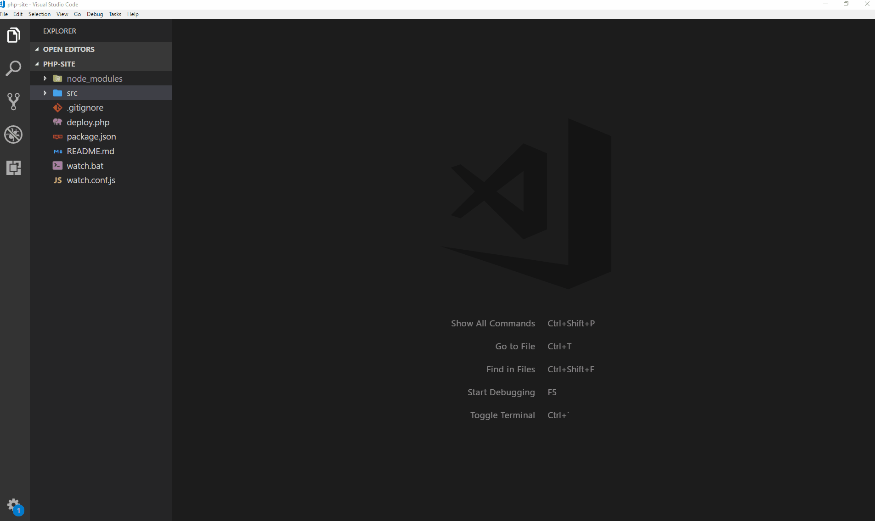Expand the src folder arrow
Viewport: 875px width, 521px height.
pyautogui.click(x=45, y=93)
